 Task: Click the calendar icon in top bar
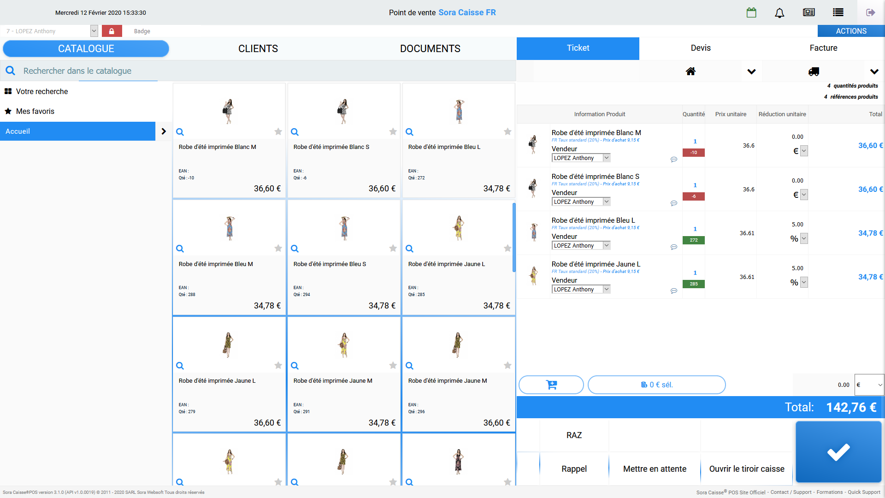tap(751, 12)
